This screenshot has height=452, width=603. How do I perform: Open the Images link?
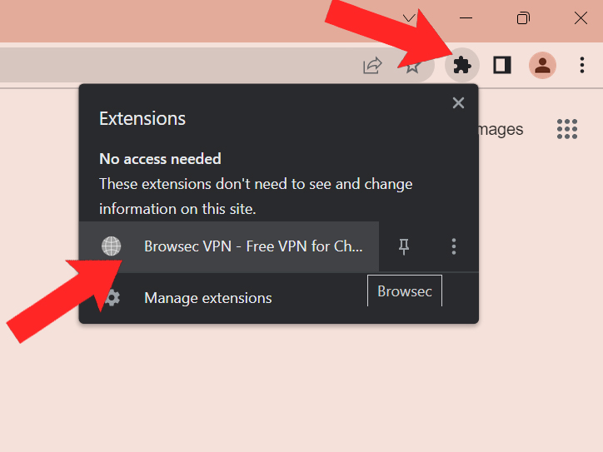[x=500, y=129]
